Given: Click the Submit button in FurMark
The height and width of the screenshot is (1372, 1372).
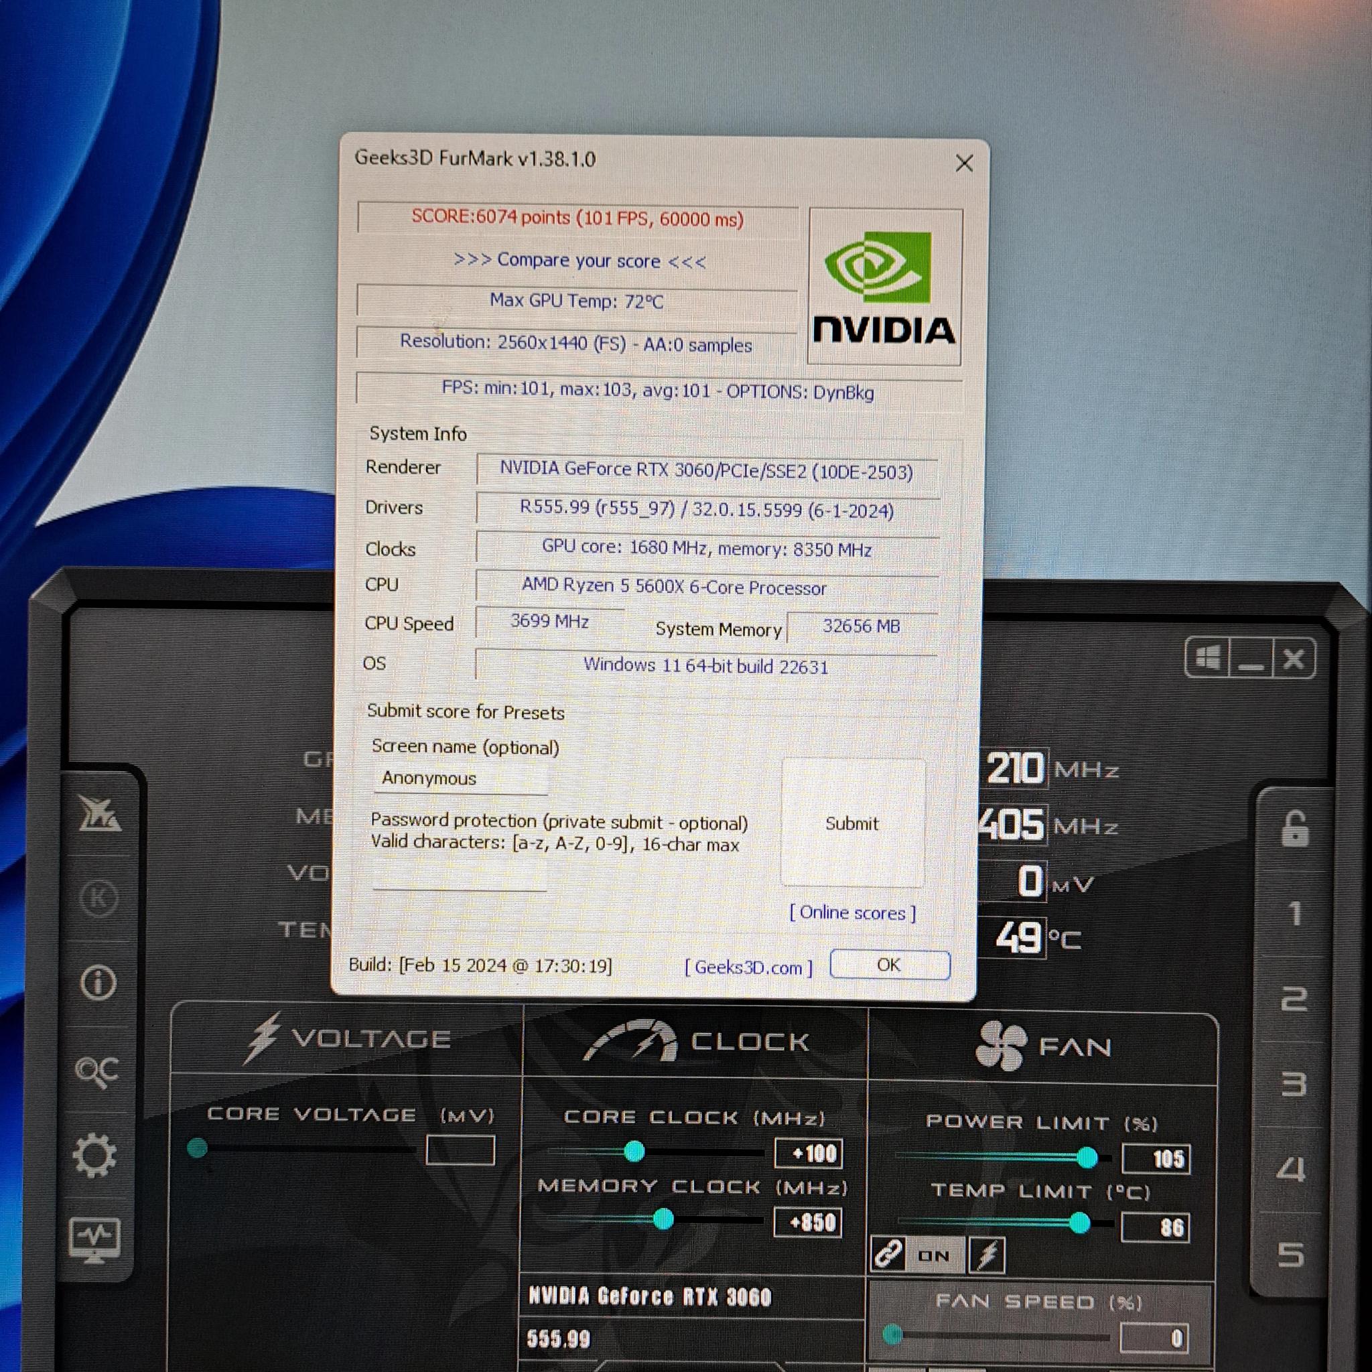Looking at the screenshot, I should (851, 823).
